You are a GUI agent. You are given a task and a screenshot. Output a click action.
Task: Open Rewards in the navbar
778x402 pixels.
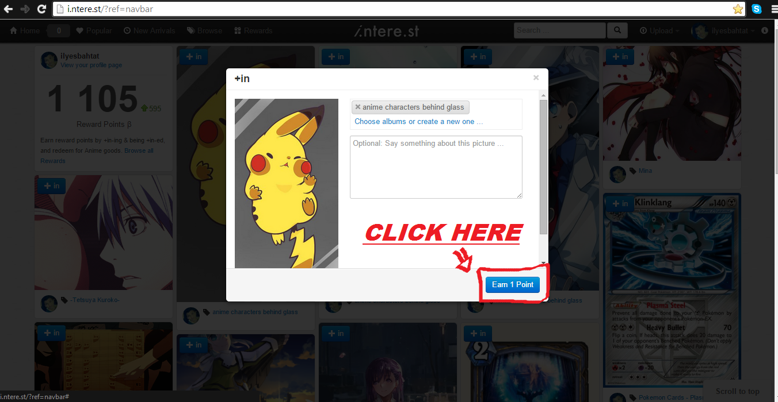click(253, 30)
